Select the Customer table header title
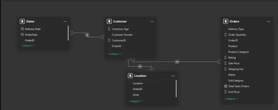The height and width of the screenshot is (110, 278). coord(120,21)
